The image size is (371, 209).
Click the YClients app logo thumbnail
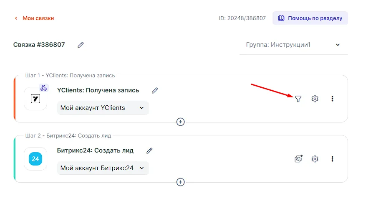[35, 99]
